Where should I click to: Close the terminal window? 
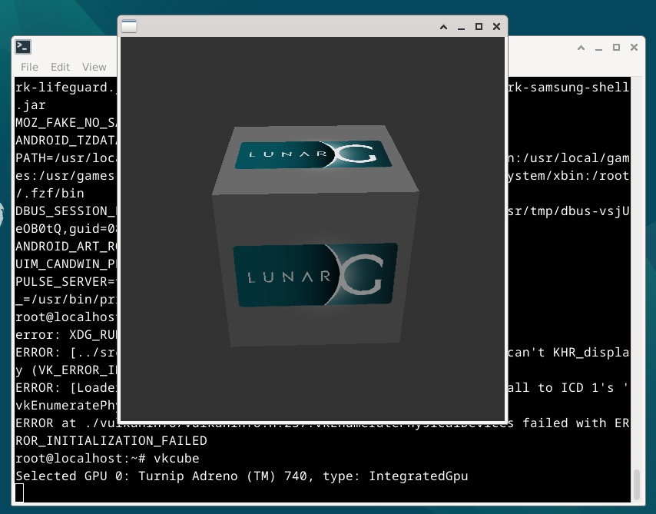tap(634, 48)
